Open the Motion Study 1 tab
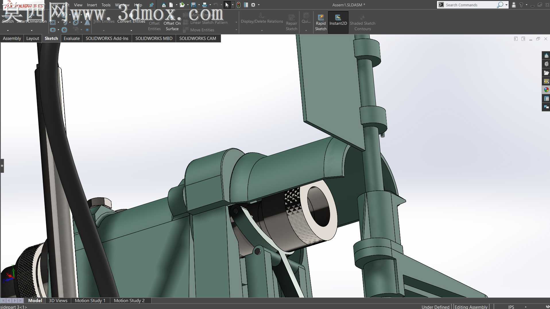Viewport: 550px width, 309px height. coord(90,300)
